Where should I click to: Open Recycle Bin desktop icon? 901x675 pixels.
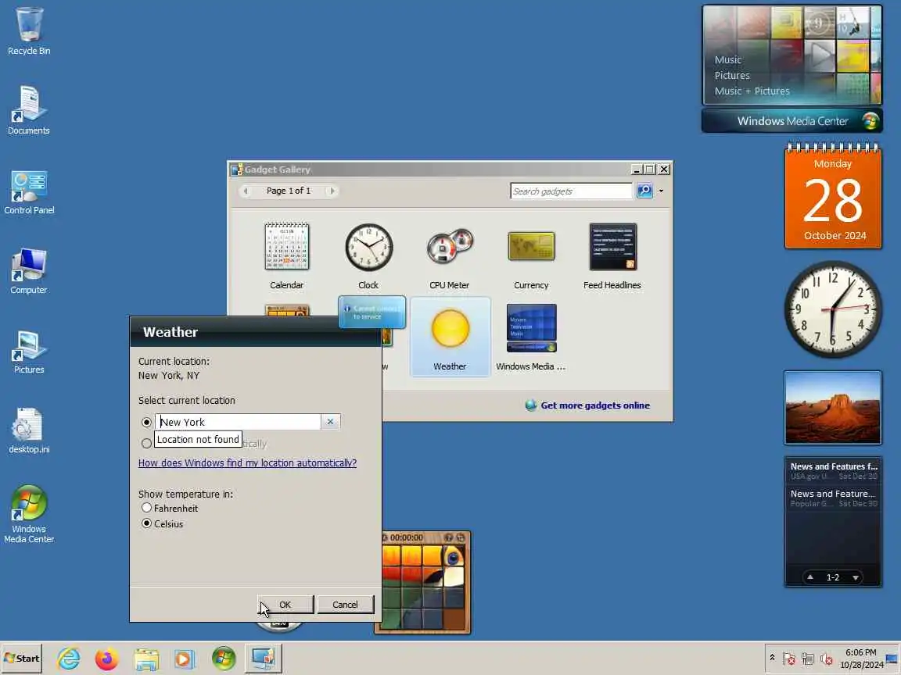pyautogui.click(x=29, y=31)
